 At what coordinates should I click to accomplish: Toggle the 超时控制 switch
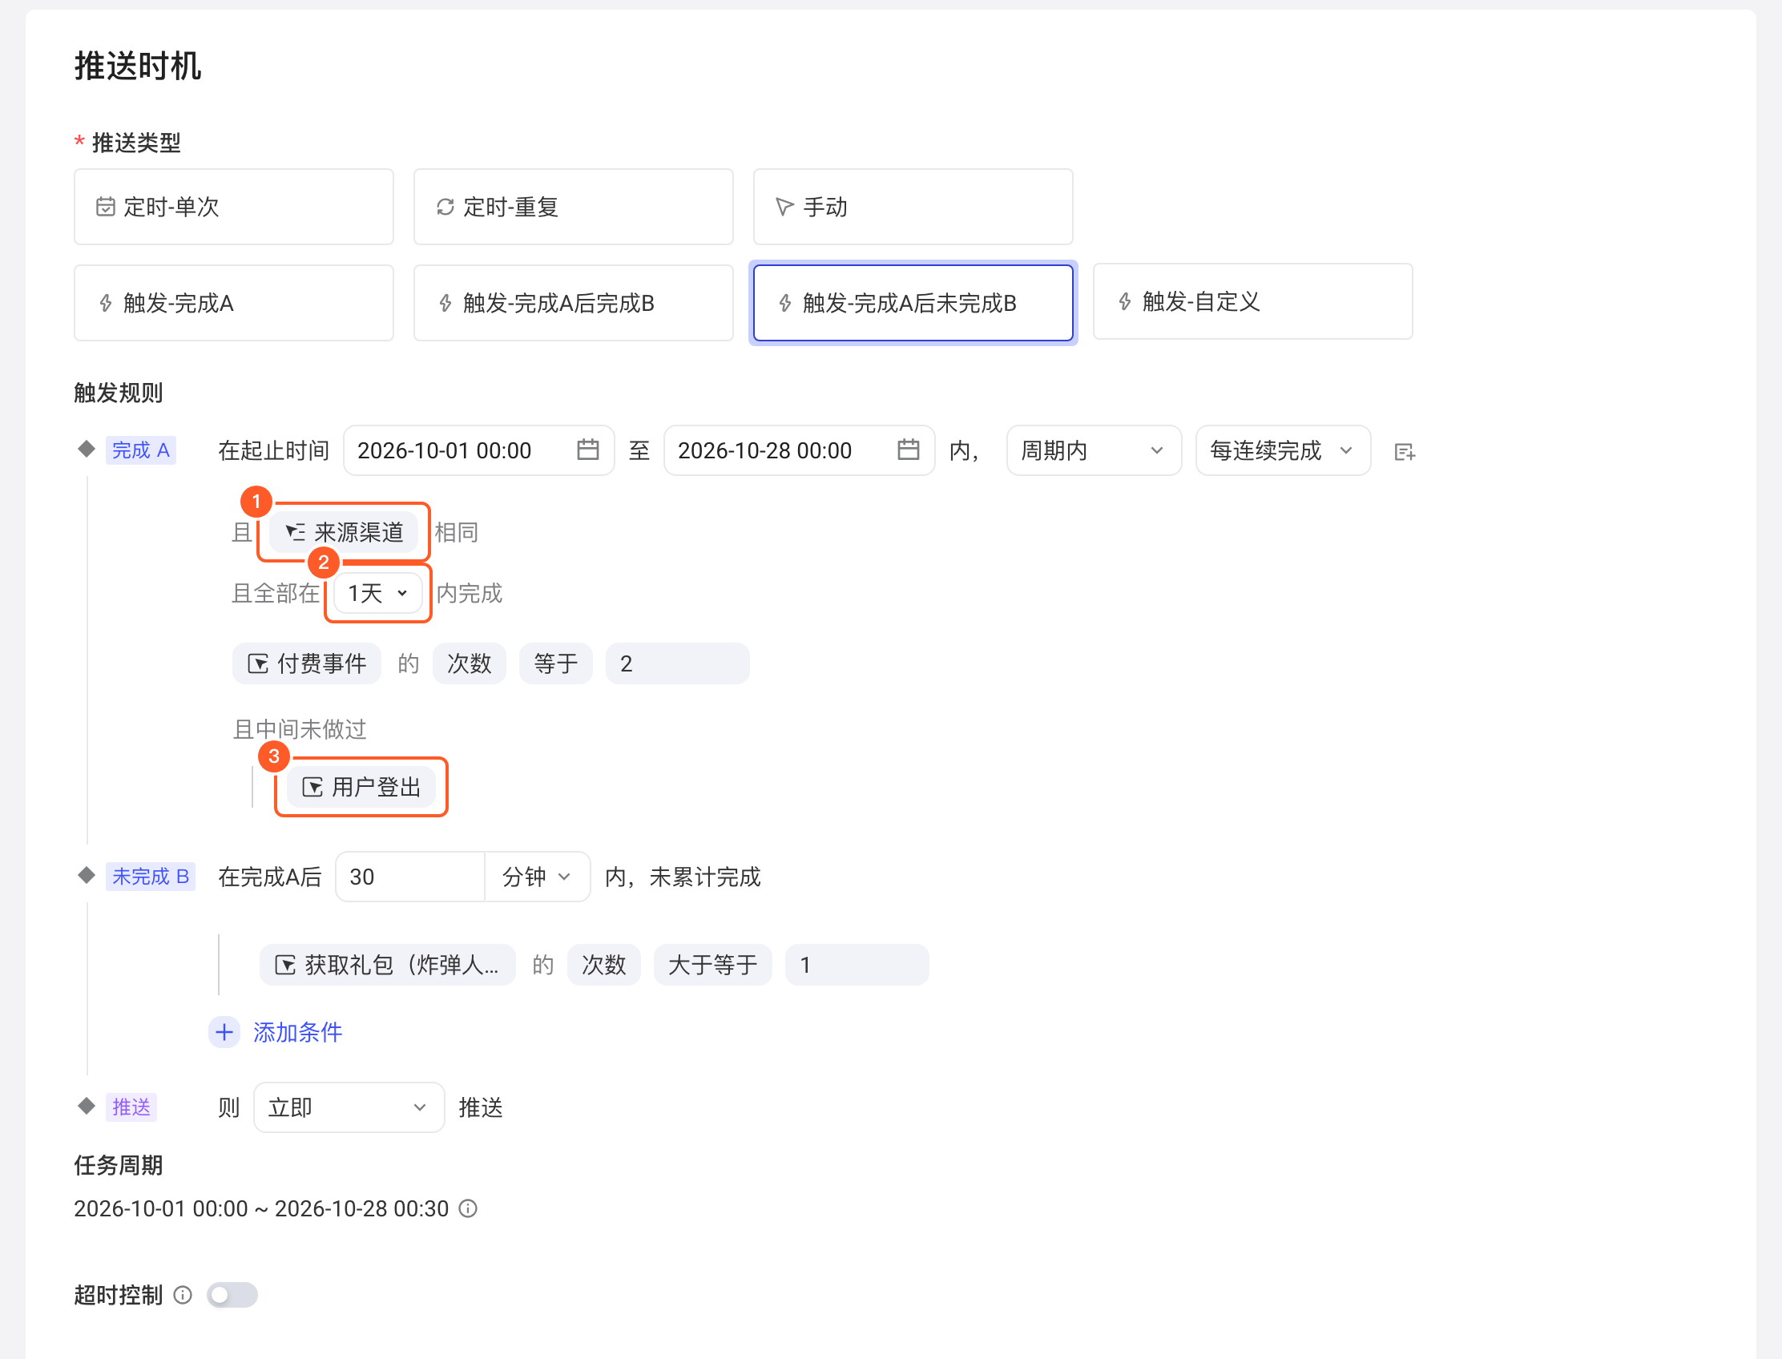232,1295
